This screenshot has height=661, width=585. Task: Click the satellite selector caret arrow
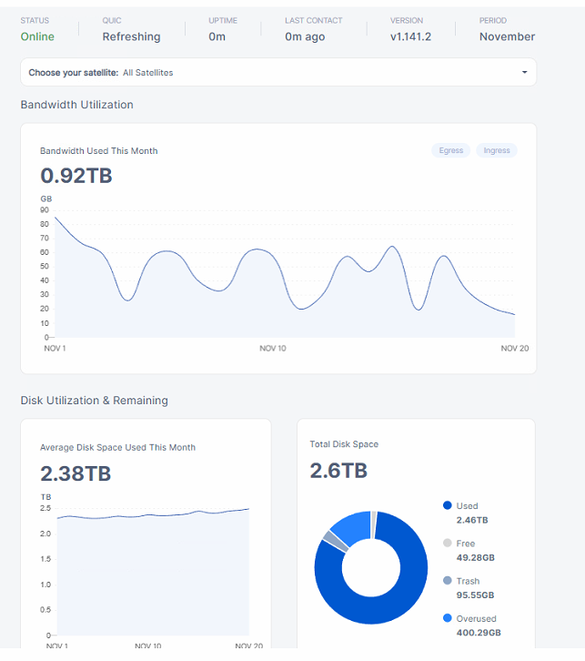click(x=524, y=72)
